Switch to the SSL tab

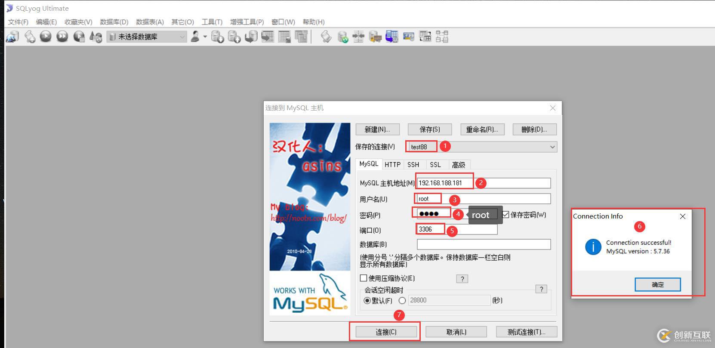point(435,165)
